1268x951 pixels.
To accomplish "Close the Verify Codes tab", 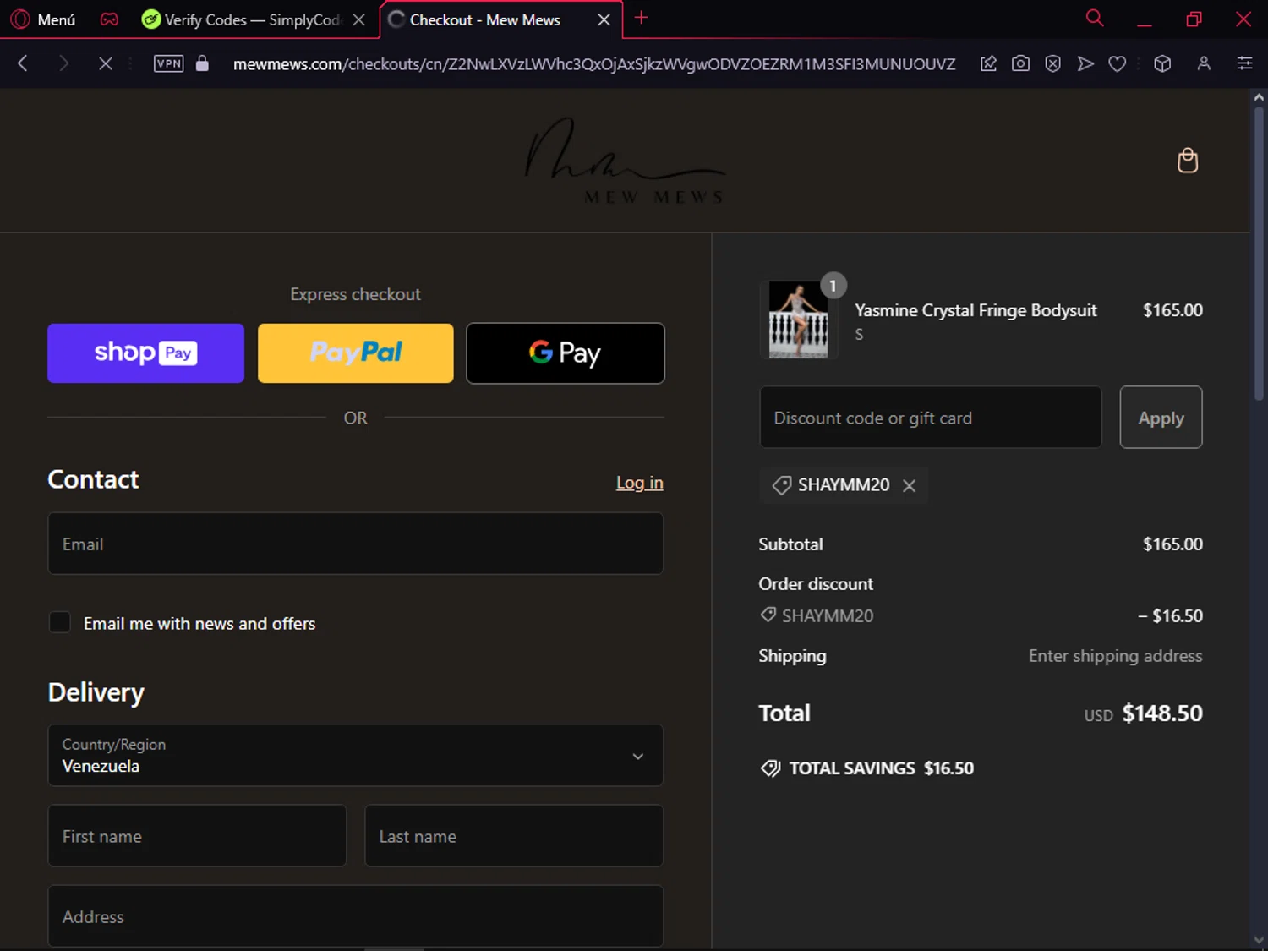I will [x=359, y=19].
